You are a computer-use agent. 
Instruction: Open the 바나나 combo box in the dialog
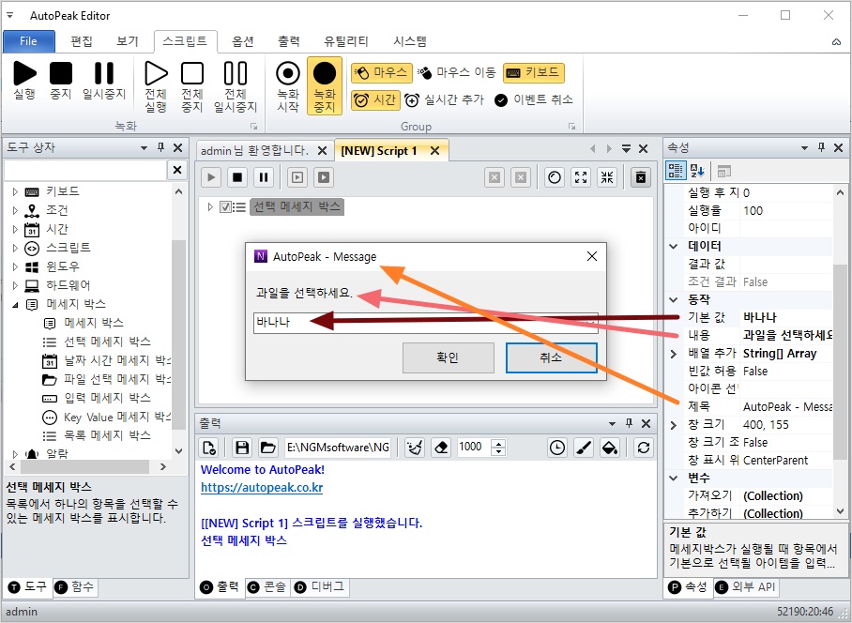[x=425, y=323]
